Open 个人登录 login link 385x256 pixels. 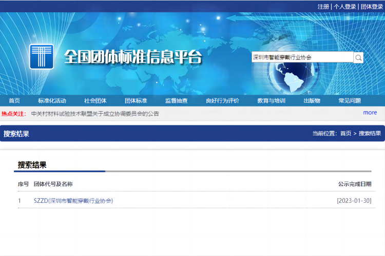(x=344, y=7)
